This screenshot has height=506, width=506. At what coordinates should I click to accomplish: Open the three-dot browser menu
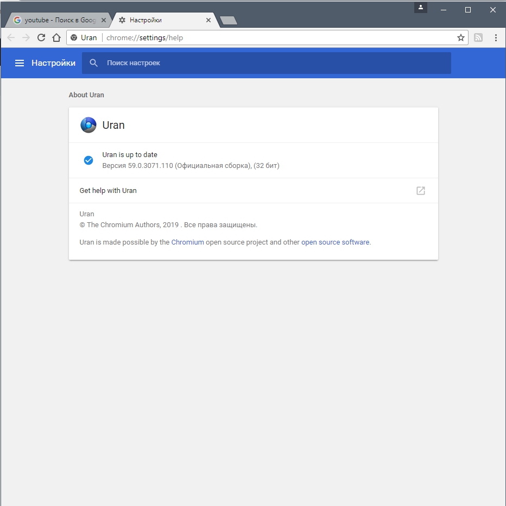[496, 38]
